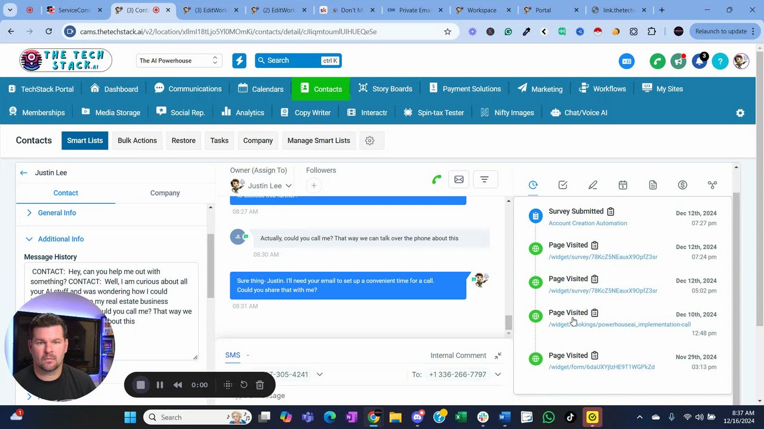Open the Justin Lee owner dropdown
This screenshot has height=429, width=764.
pos(263,185)
